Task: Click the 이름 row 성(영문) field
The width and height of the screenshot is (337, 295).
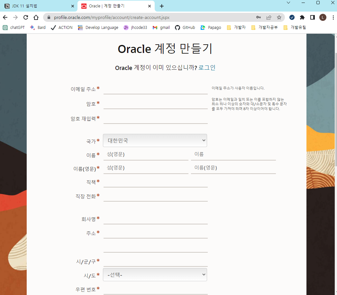Action: tap(146, 154)
